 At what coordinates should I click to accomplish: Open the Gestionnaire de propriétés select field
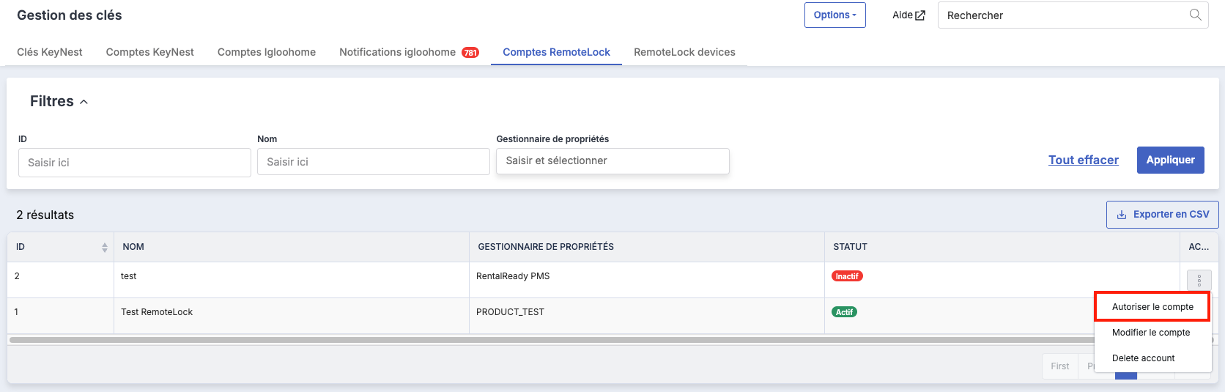(612, 161)
